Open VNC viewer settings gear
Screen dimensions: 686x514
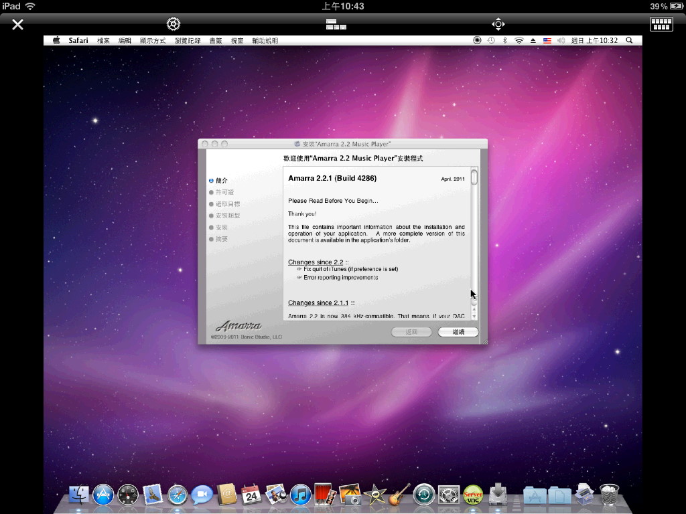pyautogui.click(x=174, y=24)
